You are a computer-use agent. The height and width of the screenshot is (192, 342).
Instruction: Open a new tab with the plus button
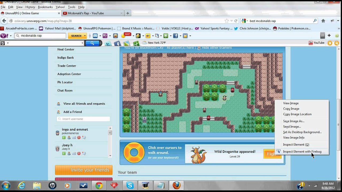click(x=128, y=13)
